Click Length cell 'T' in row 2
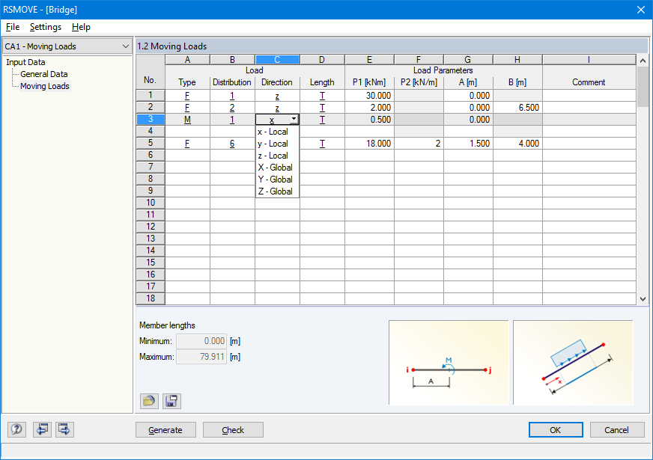This screenshot has height=460, width=653. tap(322, 108)
